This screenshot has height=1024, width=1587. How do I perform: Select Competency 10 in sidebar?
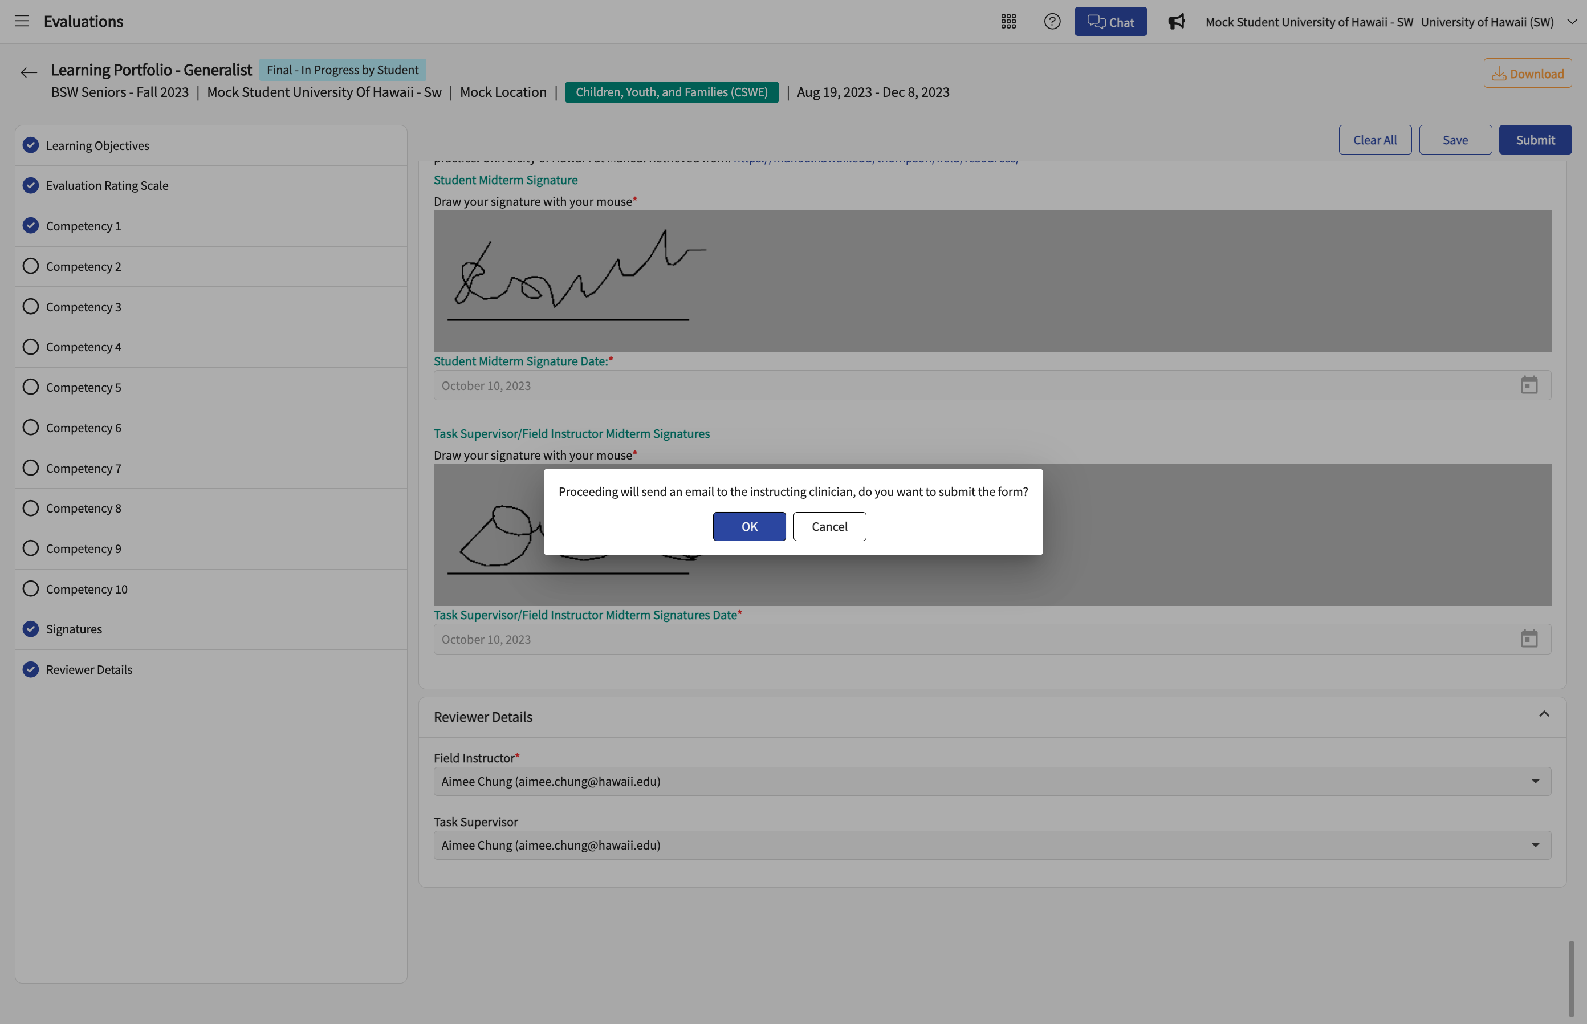tap(211, 589)
